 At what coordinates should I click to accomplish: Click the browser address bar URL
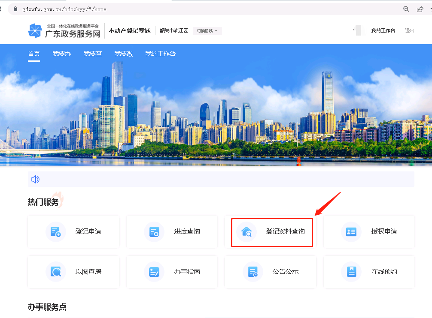(64, 9)
